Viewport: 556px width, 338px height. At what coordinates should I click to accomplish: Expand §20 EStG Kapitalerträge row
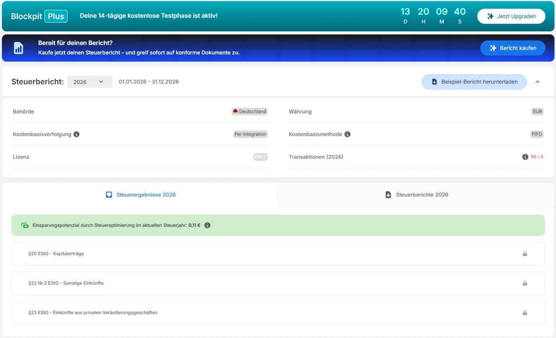[x=278, y=253]
